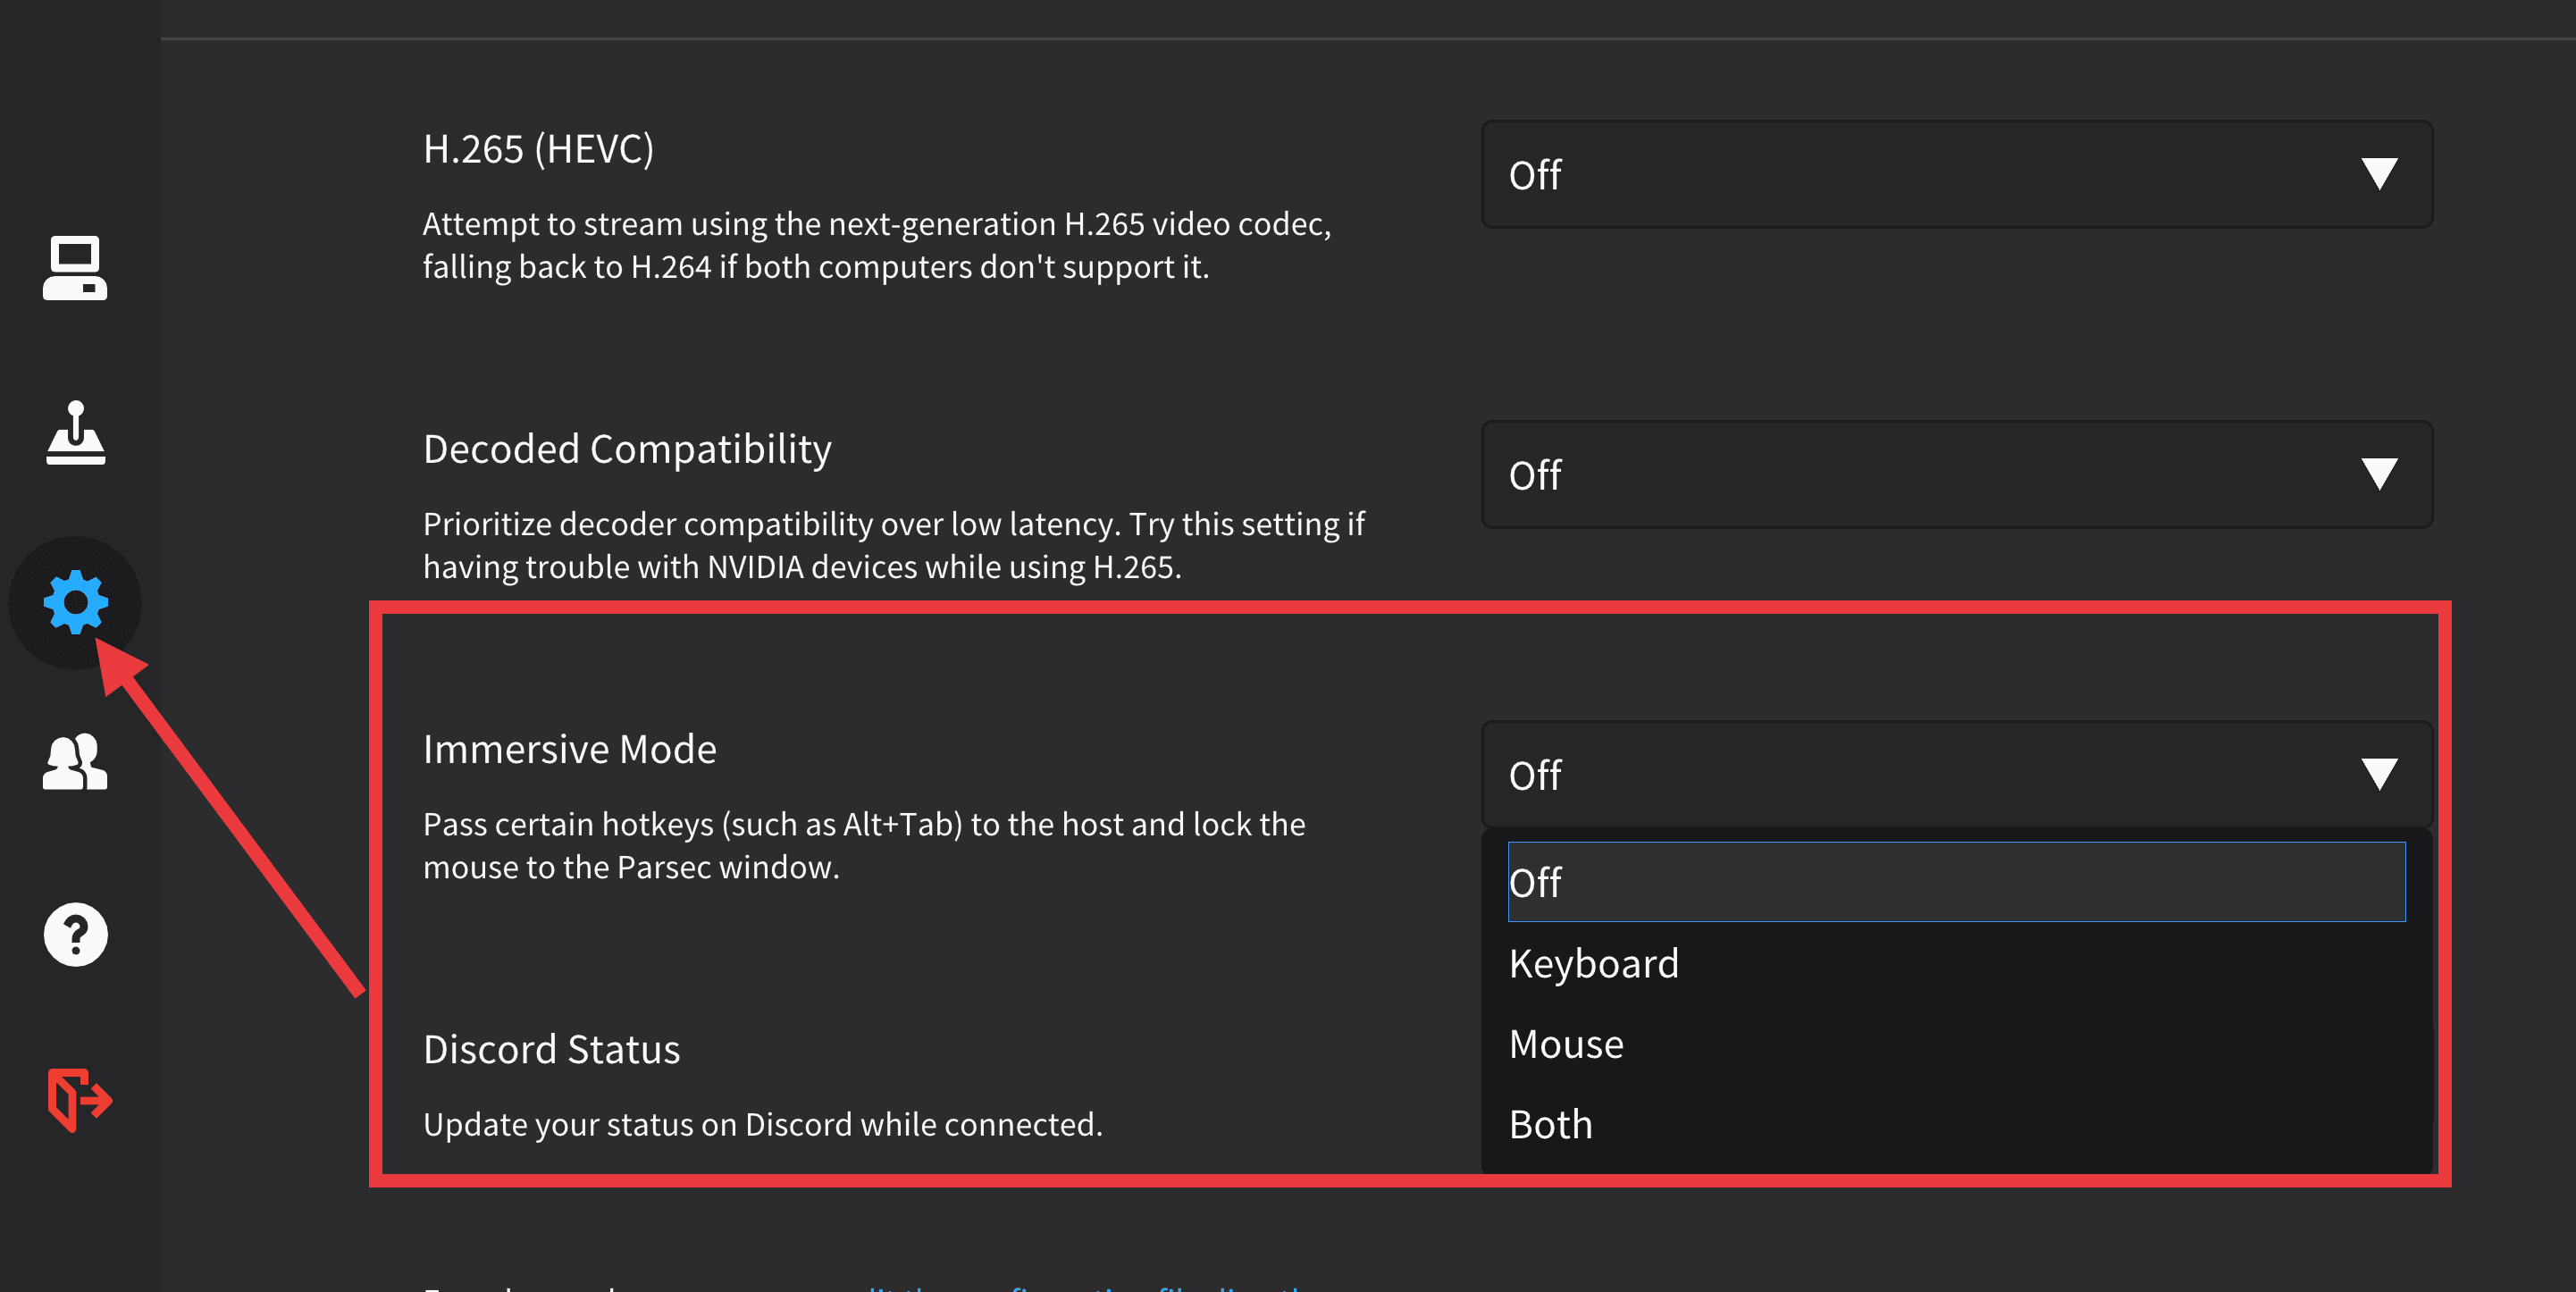
Task: Click the H.265 dropdown arrow triangle
Action: click(2379, 174)
